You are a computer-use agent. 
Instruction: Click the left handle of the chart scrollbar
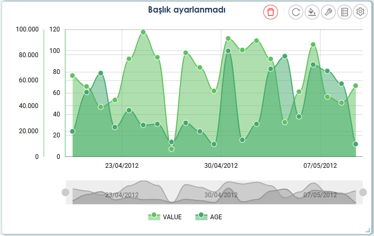[x=66, y=192]
